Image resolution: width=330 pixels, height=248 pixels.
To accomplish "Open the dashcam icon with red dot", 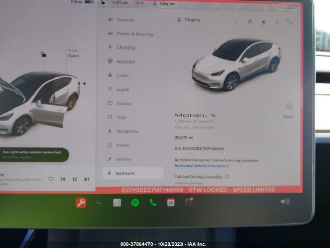I will (189, 202).
